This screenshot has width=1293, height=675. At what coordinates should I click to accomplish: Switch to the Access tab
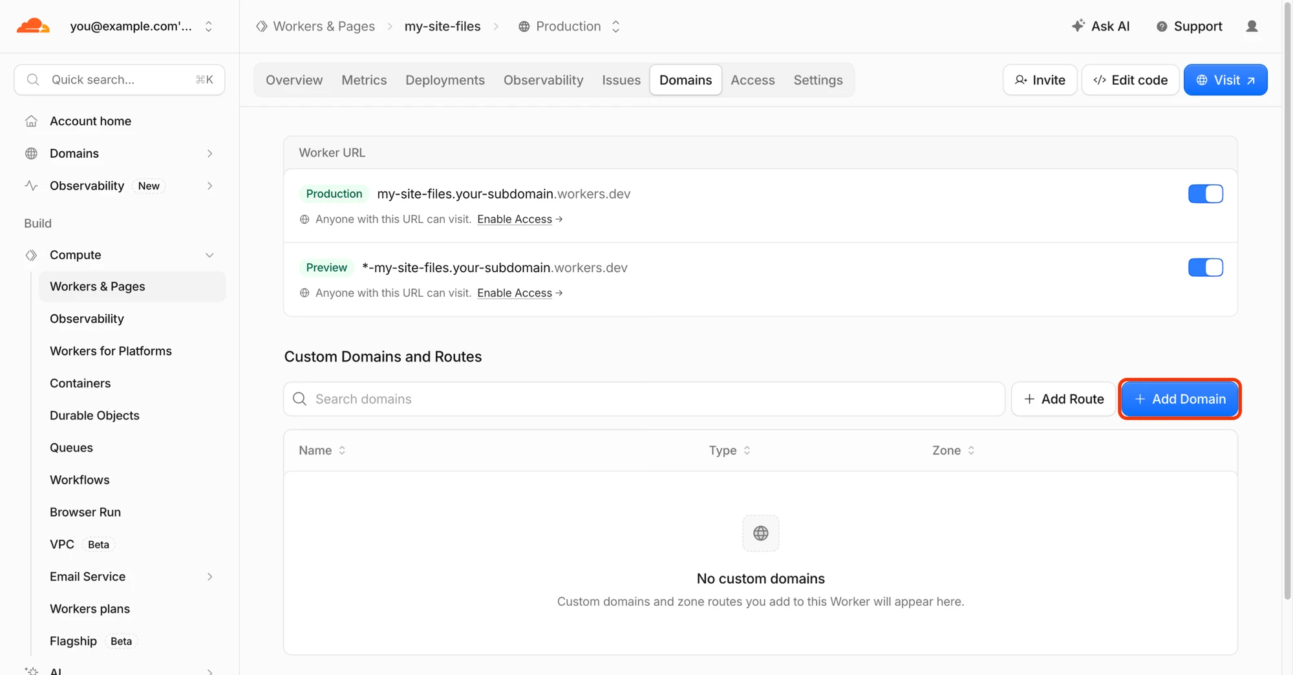click(753, 80)
